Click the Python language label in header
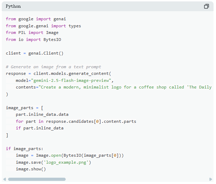This screenshot has height=184, width=216. pos(13,6)
